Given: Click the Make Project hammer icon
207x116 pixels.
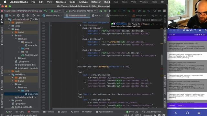Looking at the screenshot, I should click(x=45, y=11).
